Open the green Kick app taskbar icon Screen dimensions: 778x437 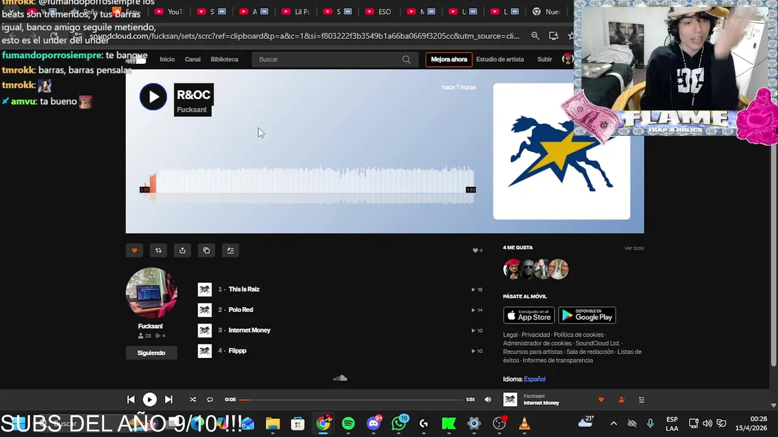(449, 424)
